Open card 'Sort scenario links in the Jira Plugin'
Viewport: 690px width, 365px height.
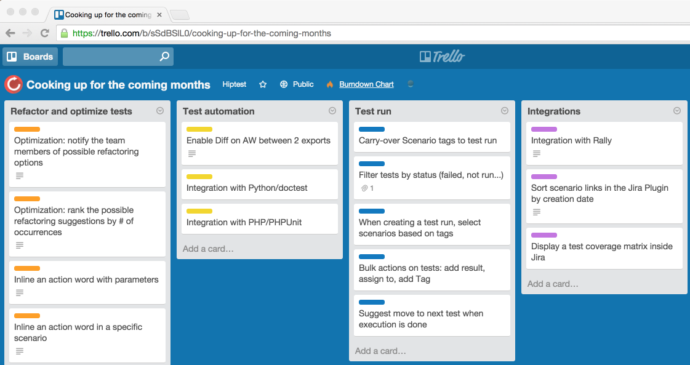[604, 196]
